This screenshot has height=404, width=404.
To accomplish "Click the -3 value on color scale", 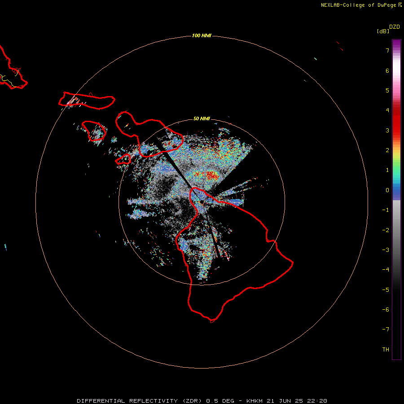I will coord(386,250).
